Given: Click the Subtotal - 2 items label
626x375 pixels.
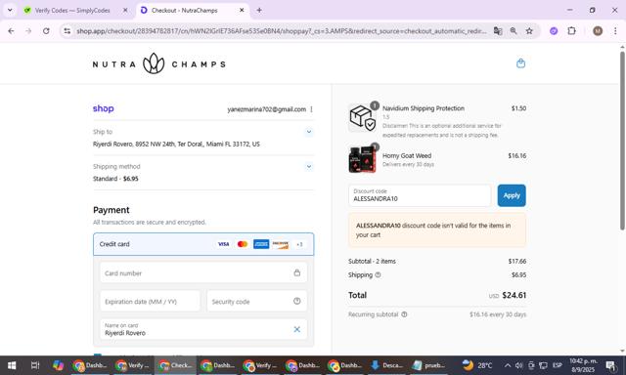Looking at the screenshot, I should click(x=372, y=261).
